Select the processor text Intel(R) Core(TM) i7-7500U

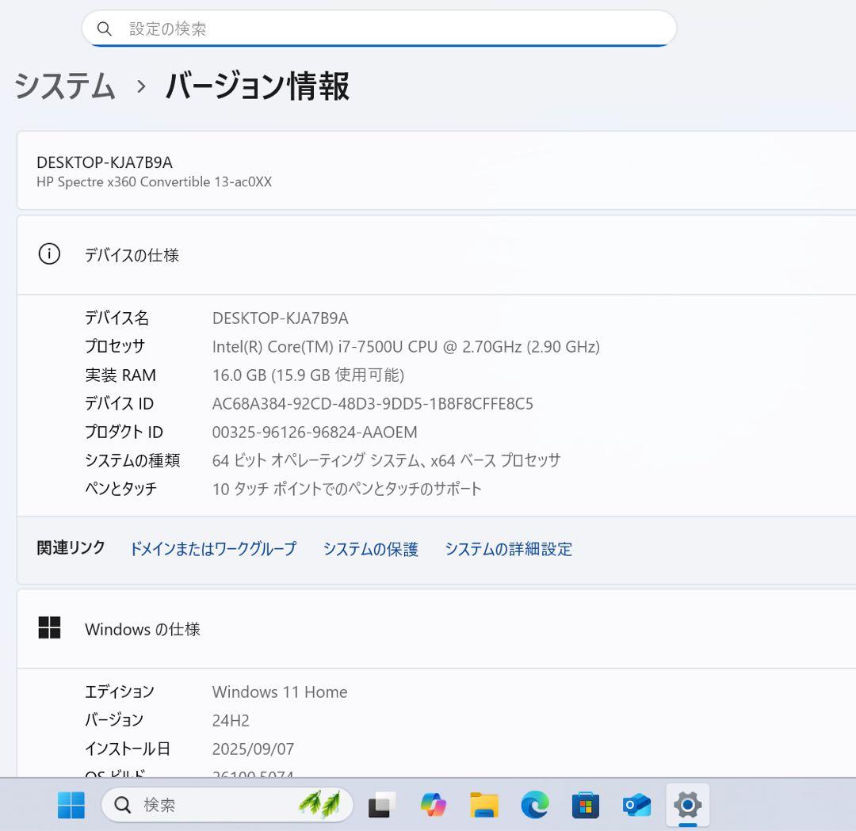click(308, 346)
